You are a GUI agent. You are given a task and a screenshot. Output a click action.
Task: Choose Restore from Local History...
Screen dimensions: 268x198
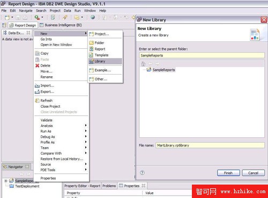tap(62, 159)
